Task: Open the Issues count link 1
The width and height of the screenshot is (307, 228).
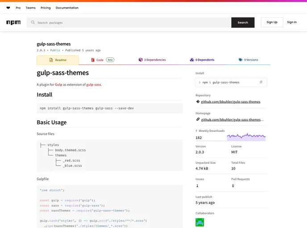Action: point(197,186)
